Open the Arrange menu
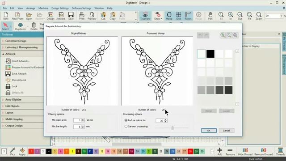The width and height of the screenshot is (286, 161). (x=31, y=8)
